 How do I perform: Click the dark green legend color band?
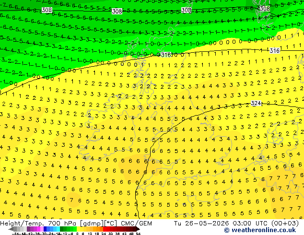(x=62, y=229)
